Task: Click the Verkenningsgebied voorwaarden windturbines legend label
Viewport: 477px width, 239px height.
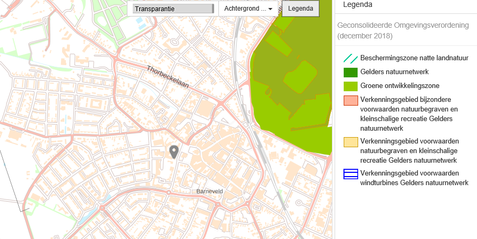Action: click(414, 178)
